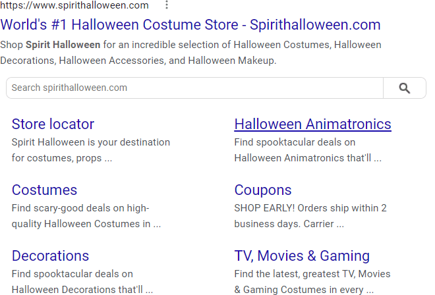435x295 pixels.
Task: Click the TV, Movies & Gaming description text
Action: tap(312, 281)
